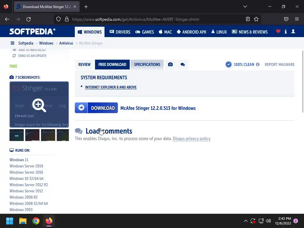Toggle reader view icon in address bar
The width and height of the screenshot is (304, 228).
(x=248, y=19)
